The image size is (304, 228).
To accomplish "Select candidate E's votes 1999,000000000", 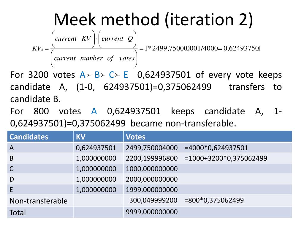I will (152, 190).
